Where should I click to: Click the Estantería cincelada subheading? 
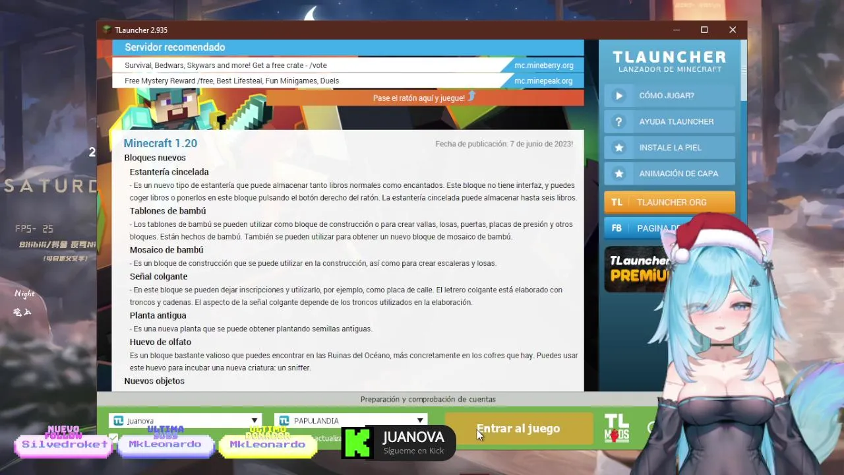(169, 172)
